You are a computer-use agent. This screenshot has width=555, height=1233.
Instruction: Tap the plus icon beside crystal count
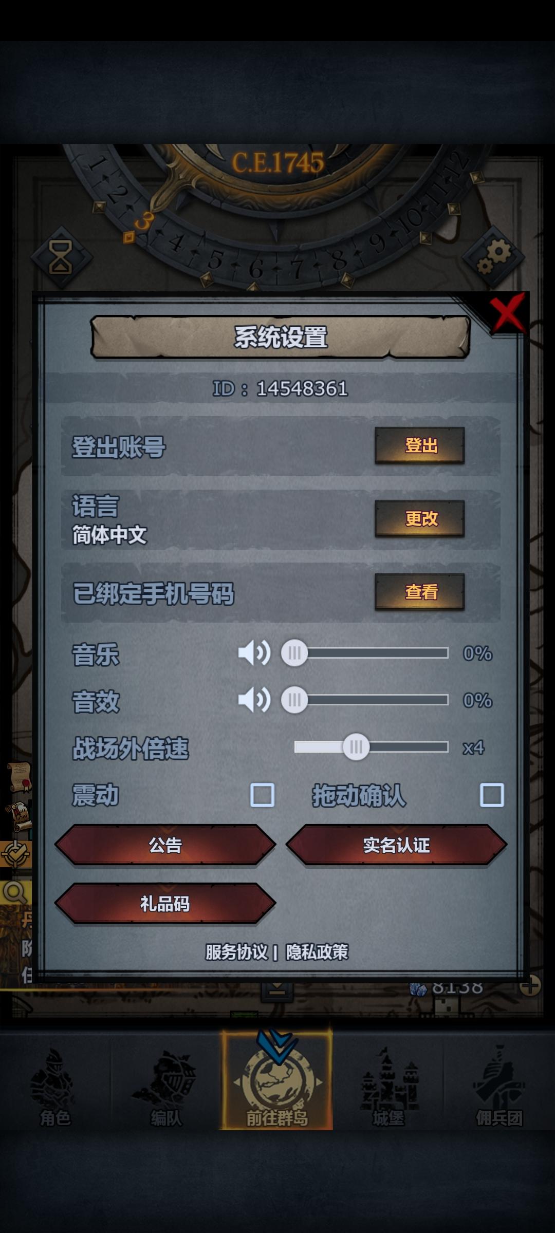530,986
